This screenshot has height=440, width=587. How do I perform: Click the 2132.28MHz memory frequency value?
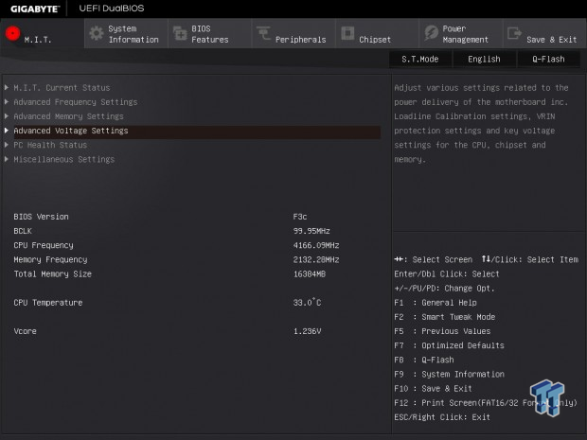[316, 259]
